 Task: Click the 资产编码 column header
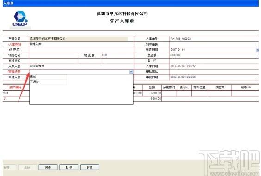tap(15, 88)
